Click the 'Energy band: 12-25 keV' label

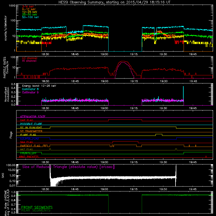pyautogui.click(x=39, y=86)
